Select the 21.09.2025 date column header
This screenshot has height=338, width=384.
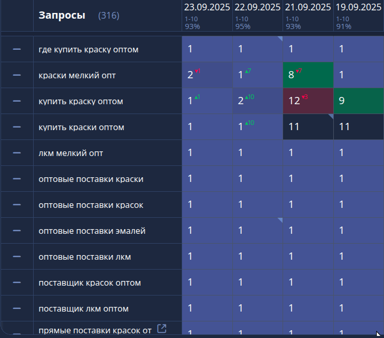tap(308, 8)
